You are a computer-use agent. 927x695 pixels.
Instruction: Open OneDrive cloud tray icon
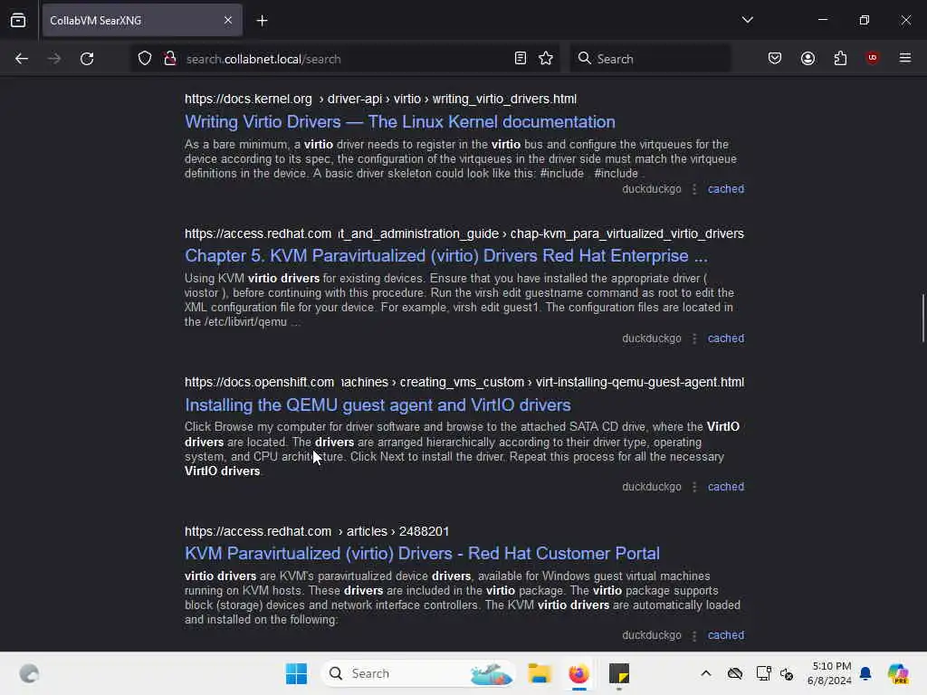[735, 673]
